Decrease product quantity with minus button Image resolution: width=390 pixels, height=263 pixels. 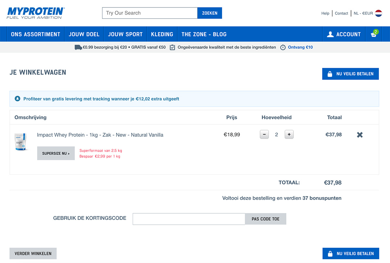pos(264,134)
